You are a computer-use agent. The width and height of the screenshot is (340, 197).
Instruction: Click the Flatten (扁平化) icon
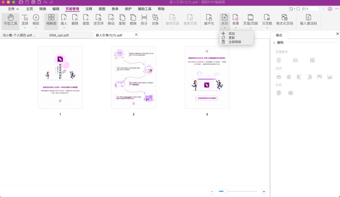pyautogui.click(x=208, y=19)
